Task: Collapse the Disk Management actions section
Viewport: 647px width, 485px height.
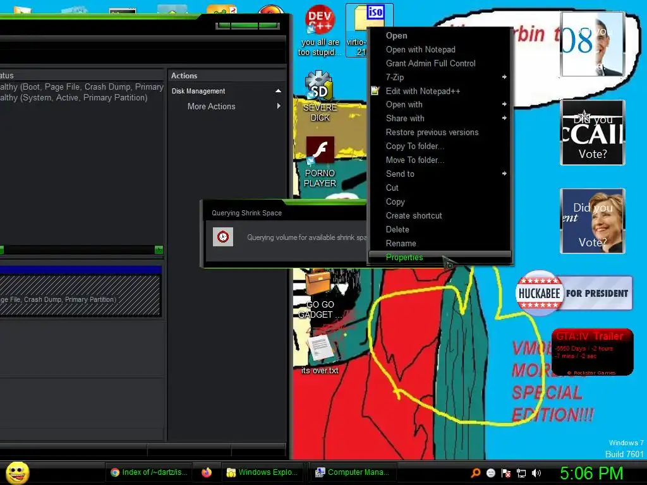Action: (279, 91)
